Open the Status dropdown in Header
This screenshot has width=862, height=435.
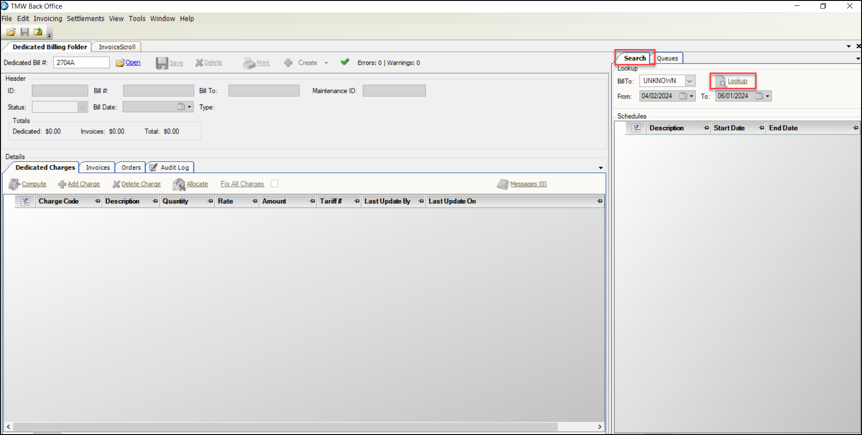pyautogui.click(x=82, y=107)
